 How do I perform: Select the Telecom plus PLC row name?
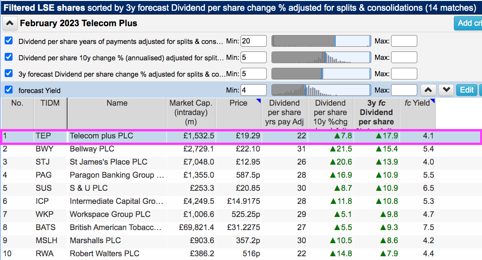[x=101, y=136]
